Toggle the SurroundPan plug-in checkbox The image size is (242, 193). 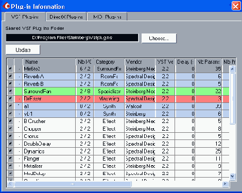10,91
